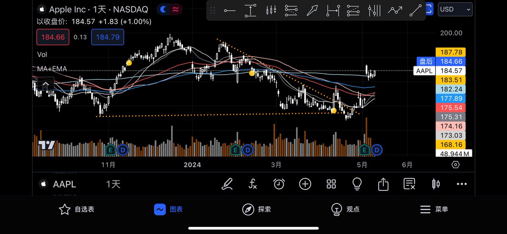Open the four-square layout grid
Image resolution: width=507 pixels, height=234 pixels.
(x=331, y=184)
